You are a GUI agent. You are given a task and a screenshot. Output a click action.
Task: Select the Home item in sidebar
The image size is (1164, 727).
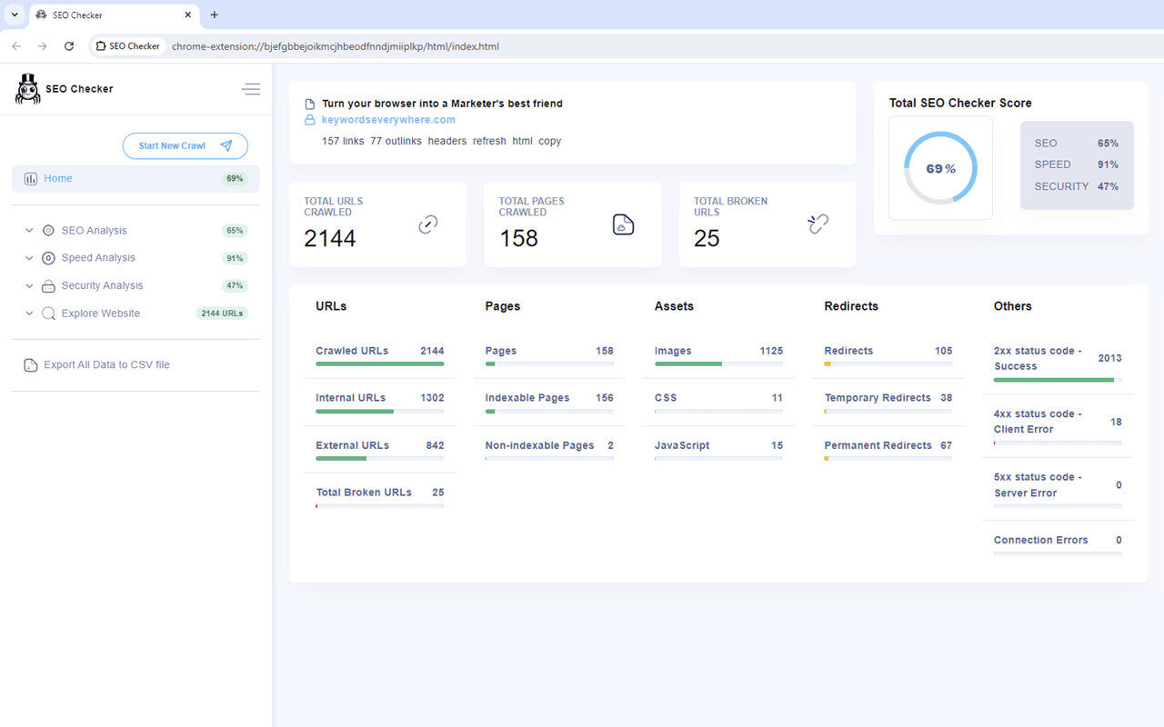coord(58,179)
